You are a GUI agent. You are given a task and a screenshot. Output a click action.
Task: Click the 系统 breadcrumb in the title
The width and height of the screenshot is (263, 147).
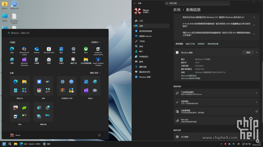tap(177, 10)
